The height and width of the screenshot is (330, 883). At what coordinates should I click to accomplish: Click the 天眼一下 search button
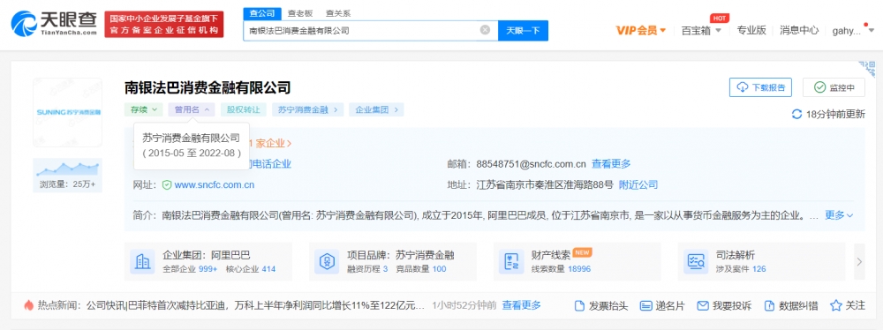point(523,30)
